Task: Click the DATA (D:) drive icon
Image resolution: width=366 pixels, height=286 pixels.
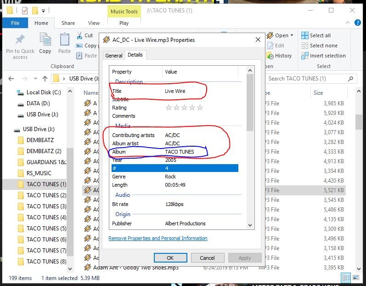Action: (x=21, y=104)
